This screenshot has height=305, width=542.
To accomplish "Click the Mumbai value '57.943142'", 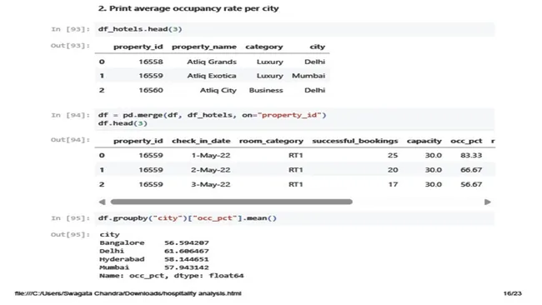I will click(186, 267).
